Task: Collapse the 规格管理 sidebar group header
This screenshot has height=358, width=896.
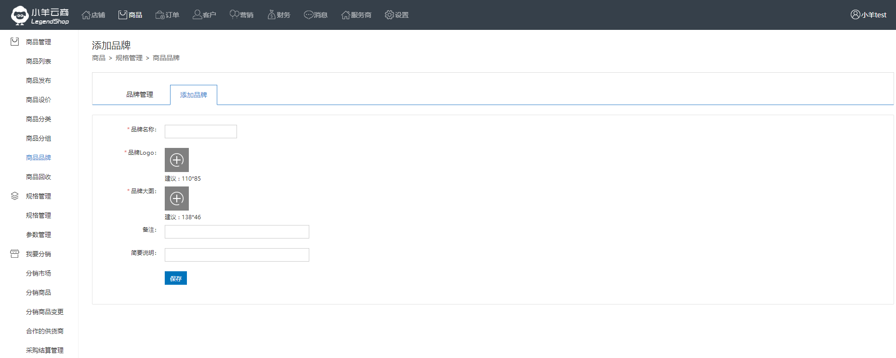Action: pos(38,196)
